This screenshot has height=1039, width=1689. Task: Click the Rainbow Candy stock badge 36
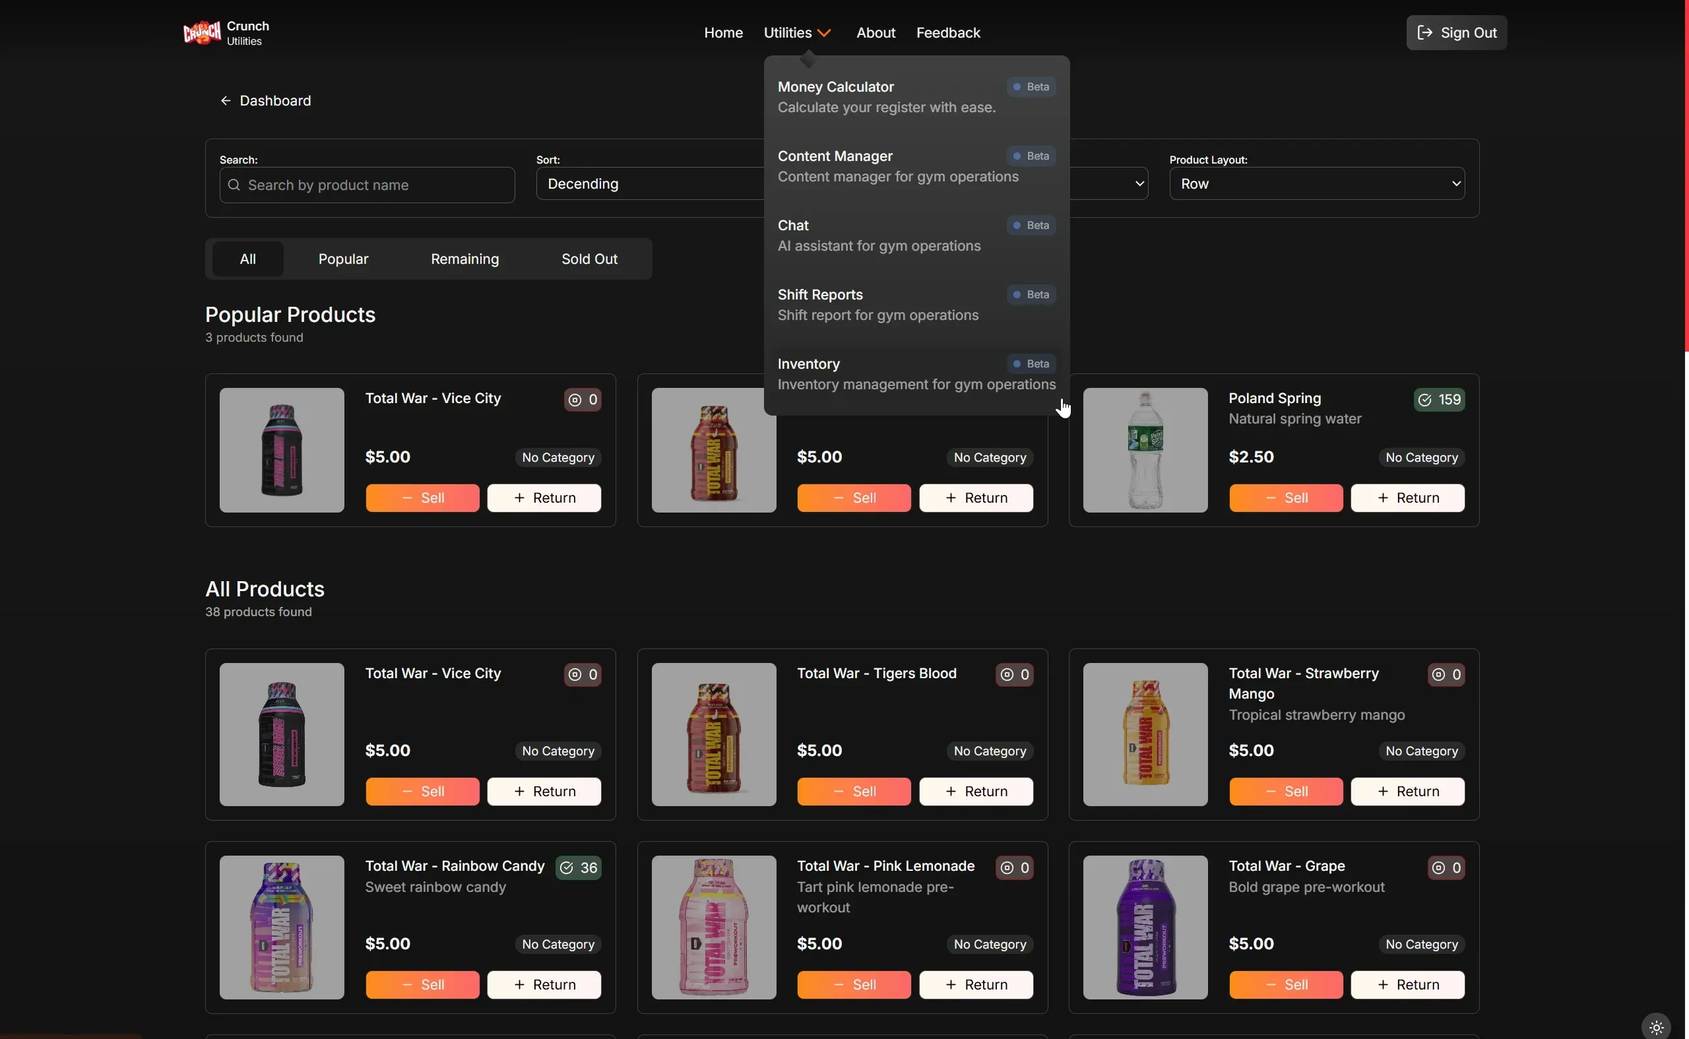pos(578,867)
